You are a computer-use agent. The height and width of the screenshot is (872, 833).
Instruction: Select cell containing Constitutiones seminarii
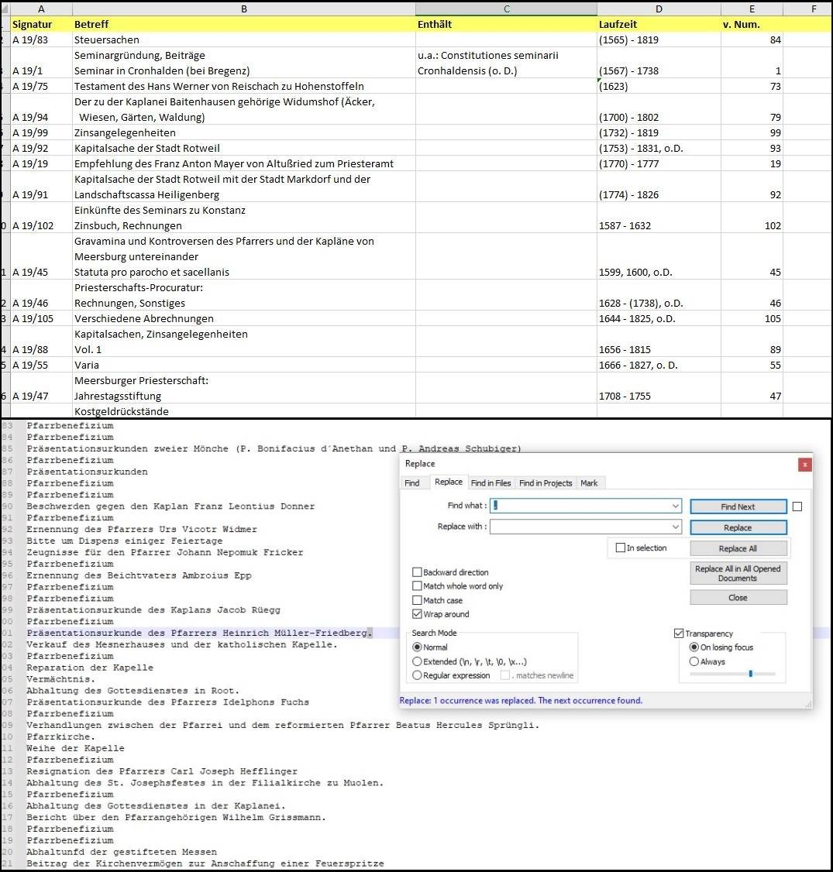tap(506, 63)
